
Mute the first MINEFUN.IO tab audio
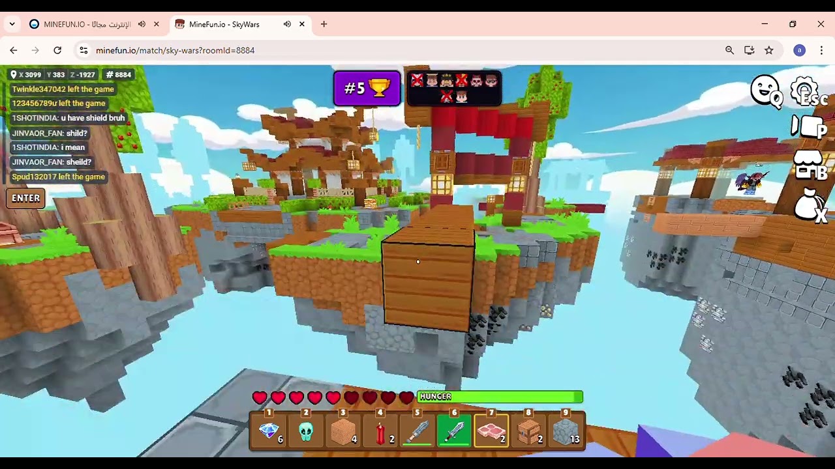click(142, 24)
